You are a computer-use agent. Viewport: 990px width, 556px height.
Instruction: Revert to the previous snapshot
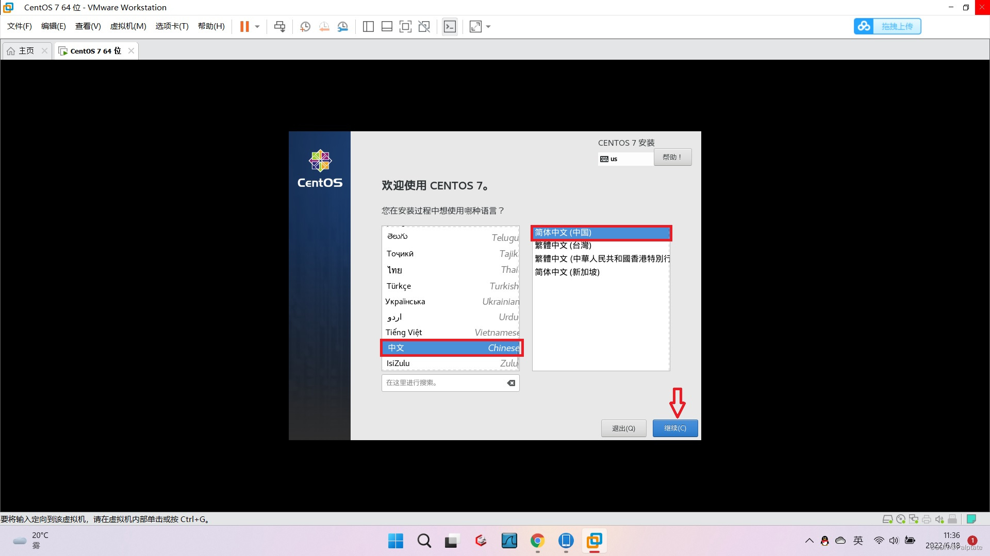[324, 27]
